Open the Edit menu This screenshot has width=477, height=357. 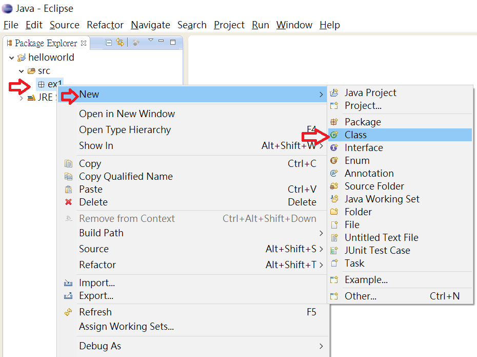(34, 25)
